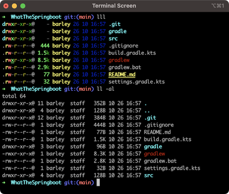The width and height of the screenshot is (229, 194).
Task: Click the cyan 'gradle' entry in the ll -al output
Action: (153, 147)
